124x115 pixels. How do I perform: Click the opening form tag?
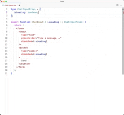coord(20,28)
